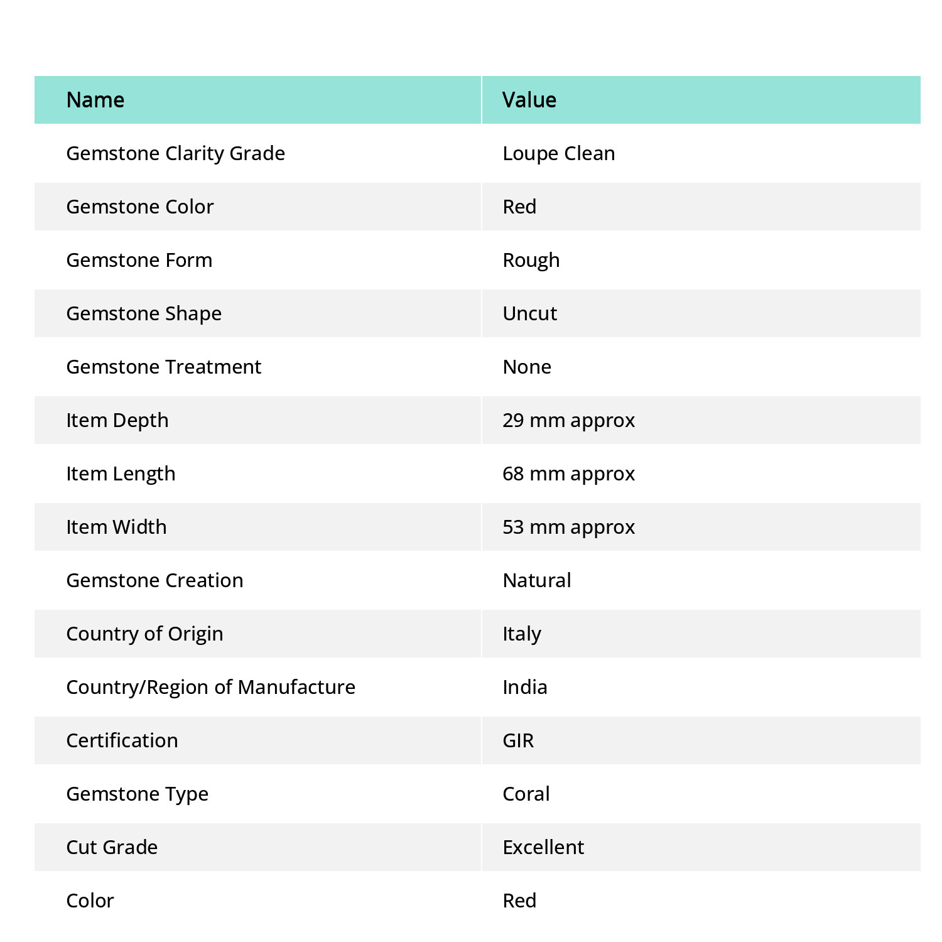Click the Item Length label
Image resolution: width=942 pixels, height=942 pixels.
(x=121, y=474)
